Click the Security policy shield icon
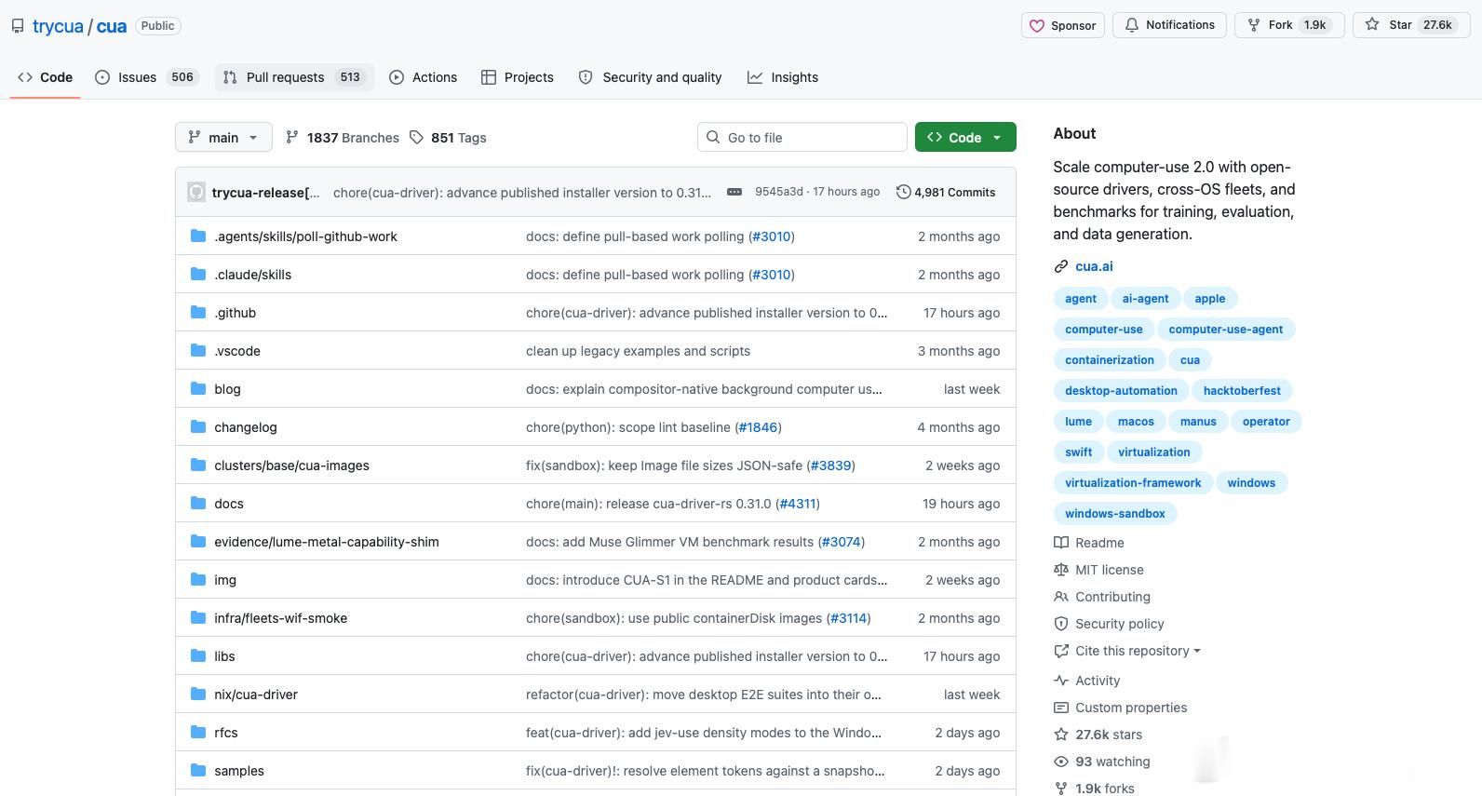The width and height of the screenshot is (1482, 796). [1061, 624]
